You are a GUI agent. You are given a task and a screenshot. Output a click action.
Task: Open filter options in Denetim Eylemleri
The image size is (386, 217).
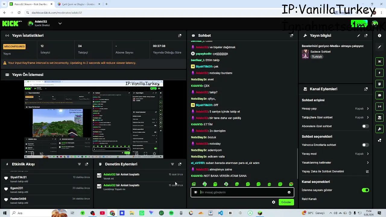172,164
